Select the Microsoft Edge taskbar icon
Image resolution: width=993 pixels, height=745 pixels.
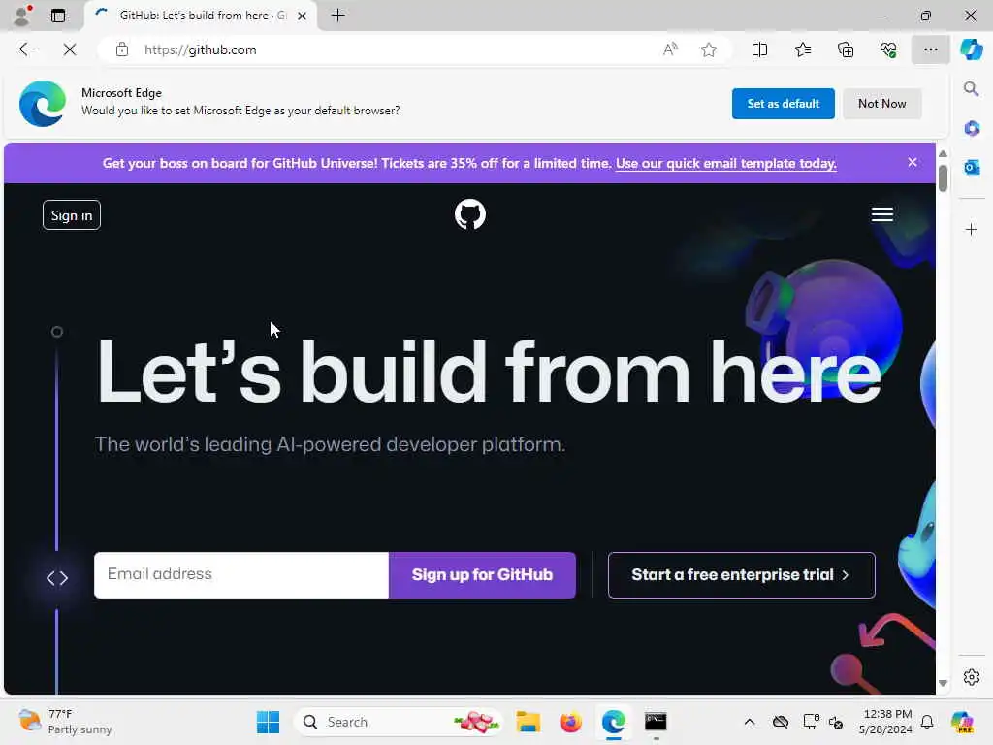click(614, 722)
